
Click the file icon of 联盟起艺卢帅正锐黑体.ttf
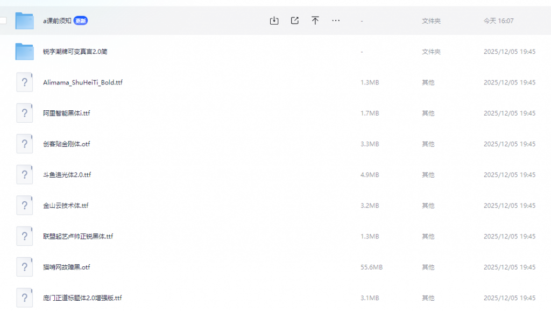coord(25,236)
